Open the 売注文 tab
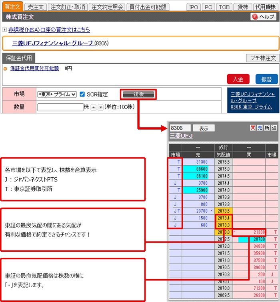 point(36,7)
